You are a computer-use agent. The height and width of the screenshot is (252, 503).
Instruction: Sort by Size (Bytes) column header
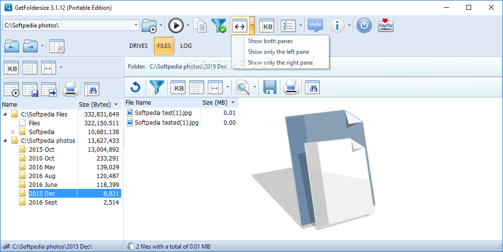pos(99,104)
